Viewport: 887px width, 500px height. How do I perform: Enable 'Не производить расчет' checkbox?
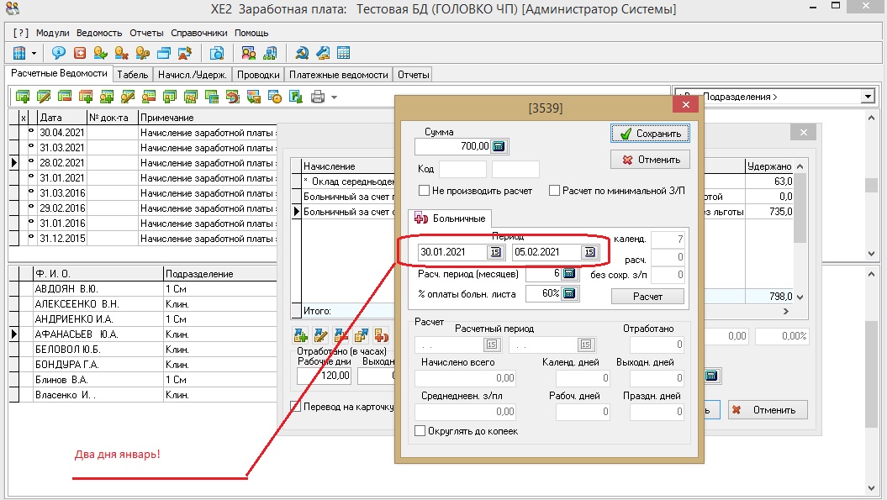tap(425, 191)
